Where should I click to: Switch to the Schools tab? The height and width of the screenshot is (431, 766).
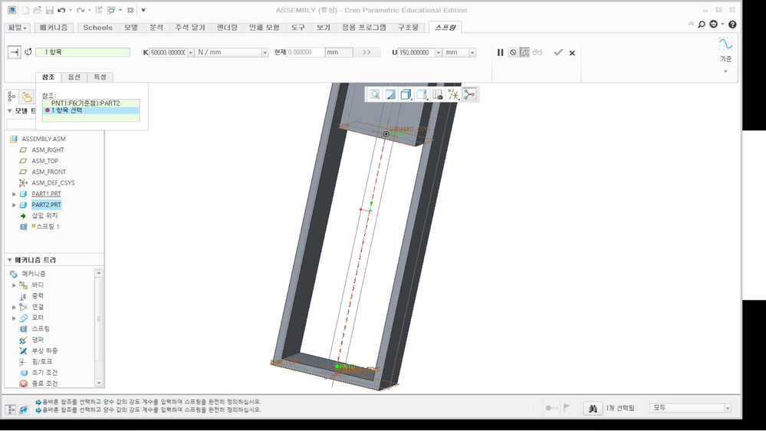(97, 28)
